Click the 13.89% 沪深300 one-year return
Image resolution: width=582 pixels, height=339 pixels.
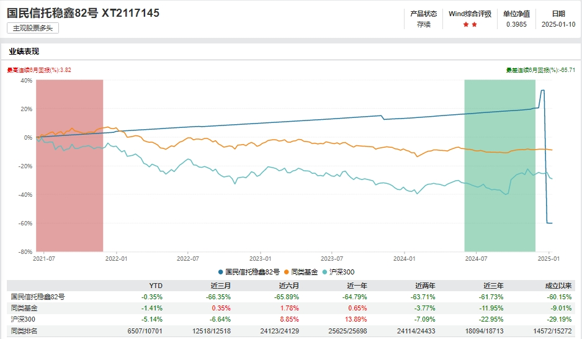356,319
